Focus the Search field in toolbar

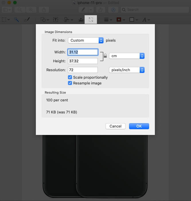click(x=155, y=10)
